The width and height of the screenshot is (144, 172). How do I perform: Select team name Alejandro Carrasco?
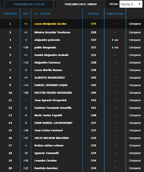tap(47, 63)
